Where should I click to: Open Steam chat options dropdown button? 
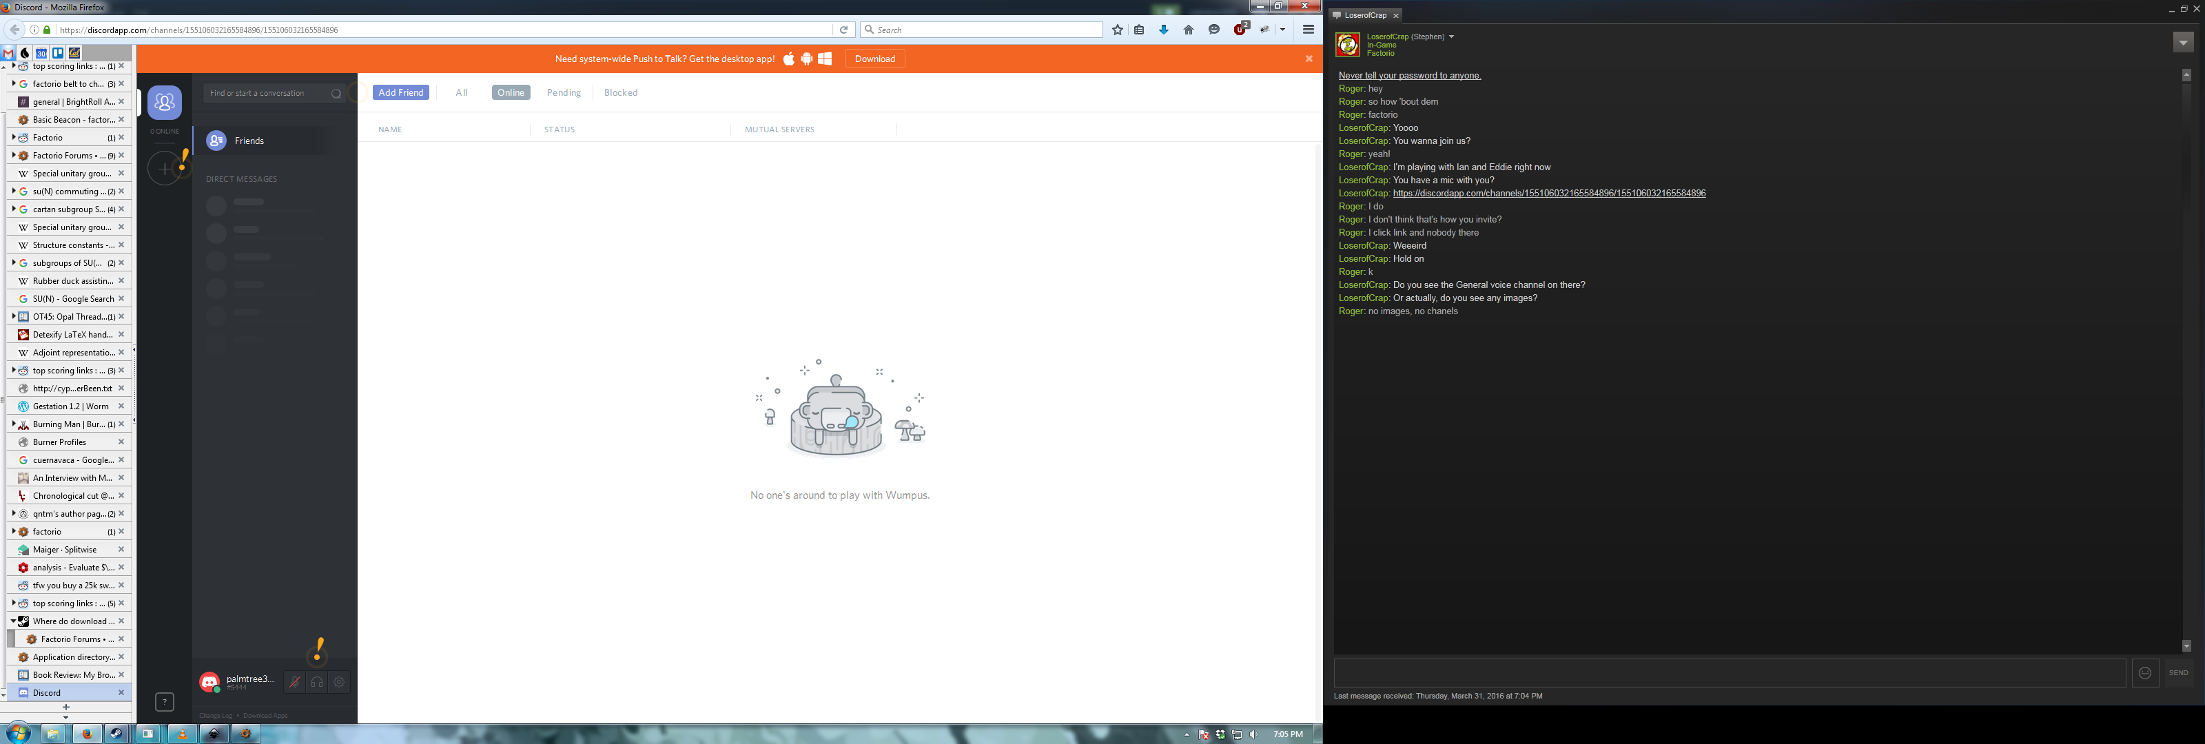pos(2183,42)
